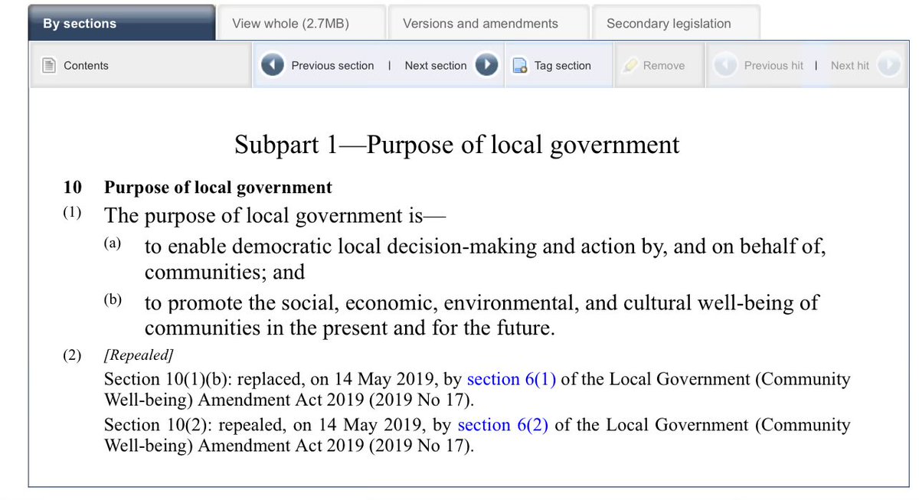Click the Next section text
This screenshot has width=919, height=500.
tap(436, 66)
